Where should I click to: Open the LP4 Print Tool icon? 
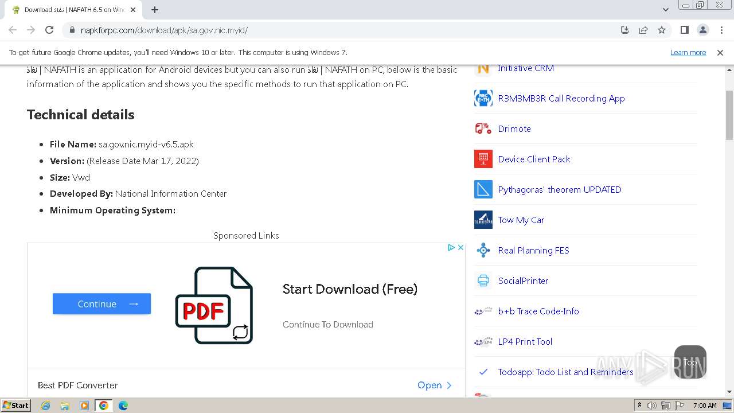click(483, 341)
